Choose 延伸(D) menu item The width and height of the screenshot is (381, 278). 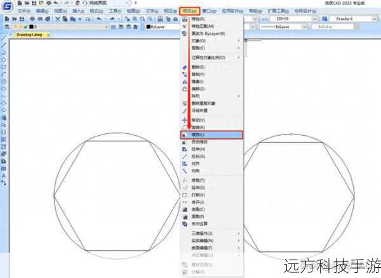(212, 188)
